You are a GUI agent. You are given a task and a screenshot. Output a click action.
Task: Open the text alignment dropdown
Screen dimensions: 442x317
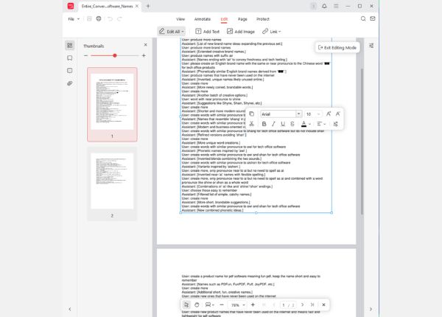pos(321,124)
